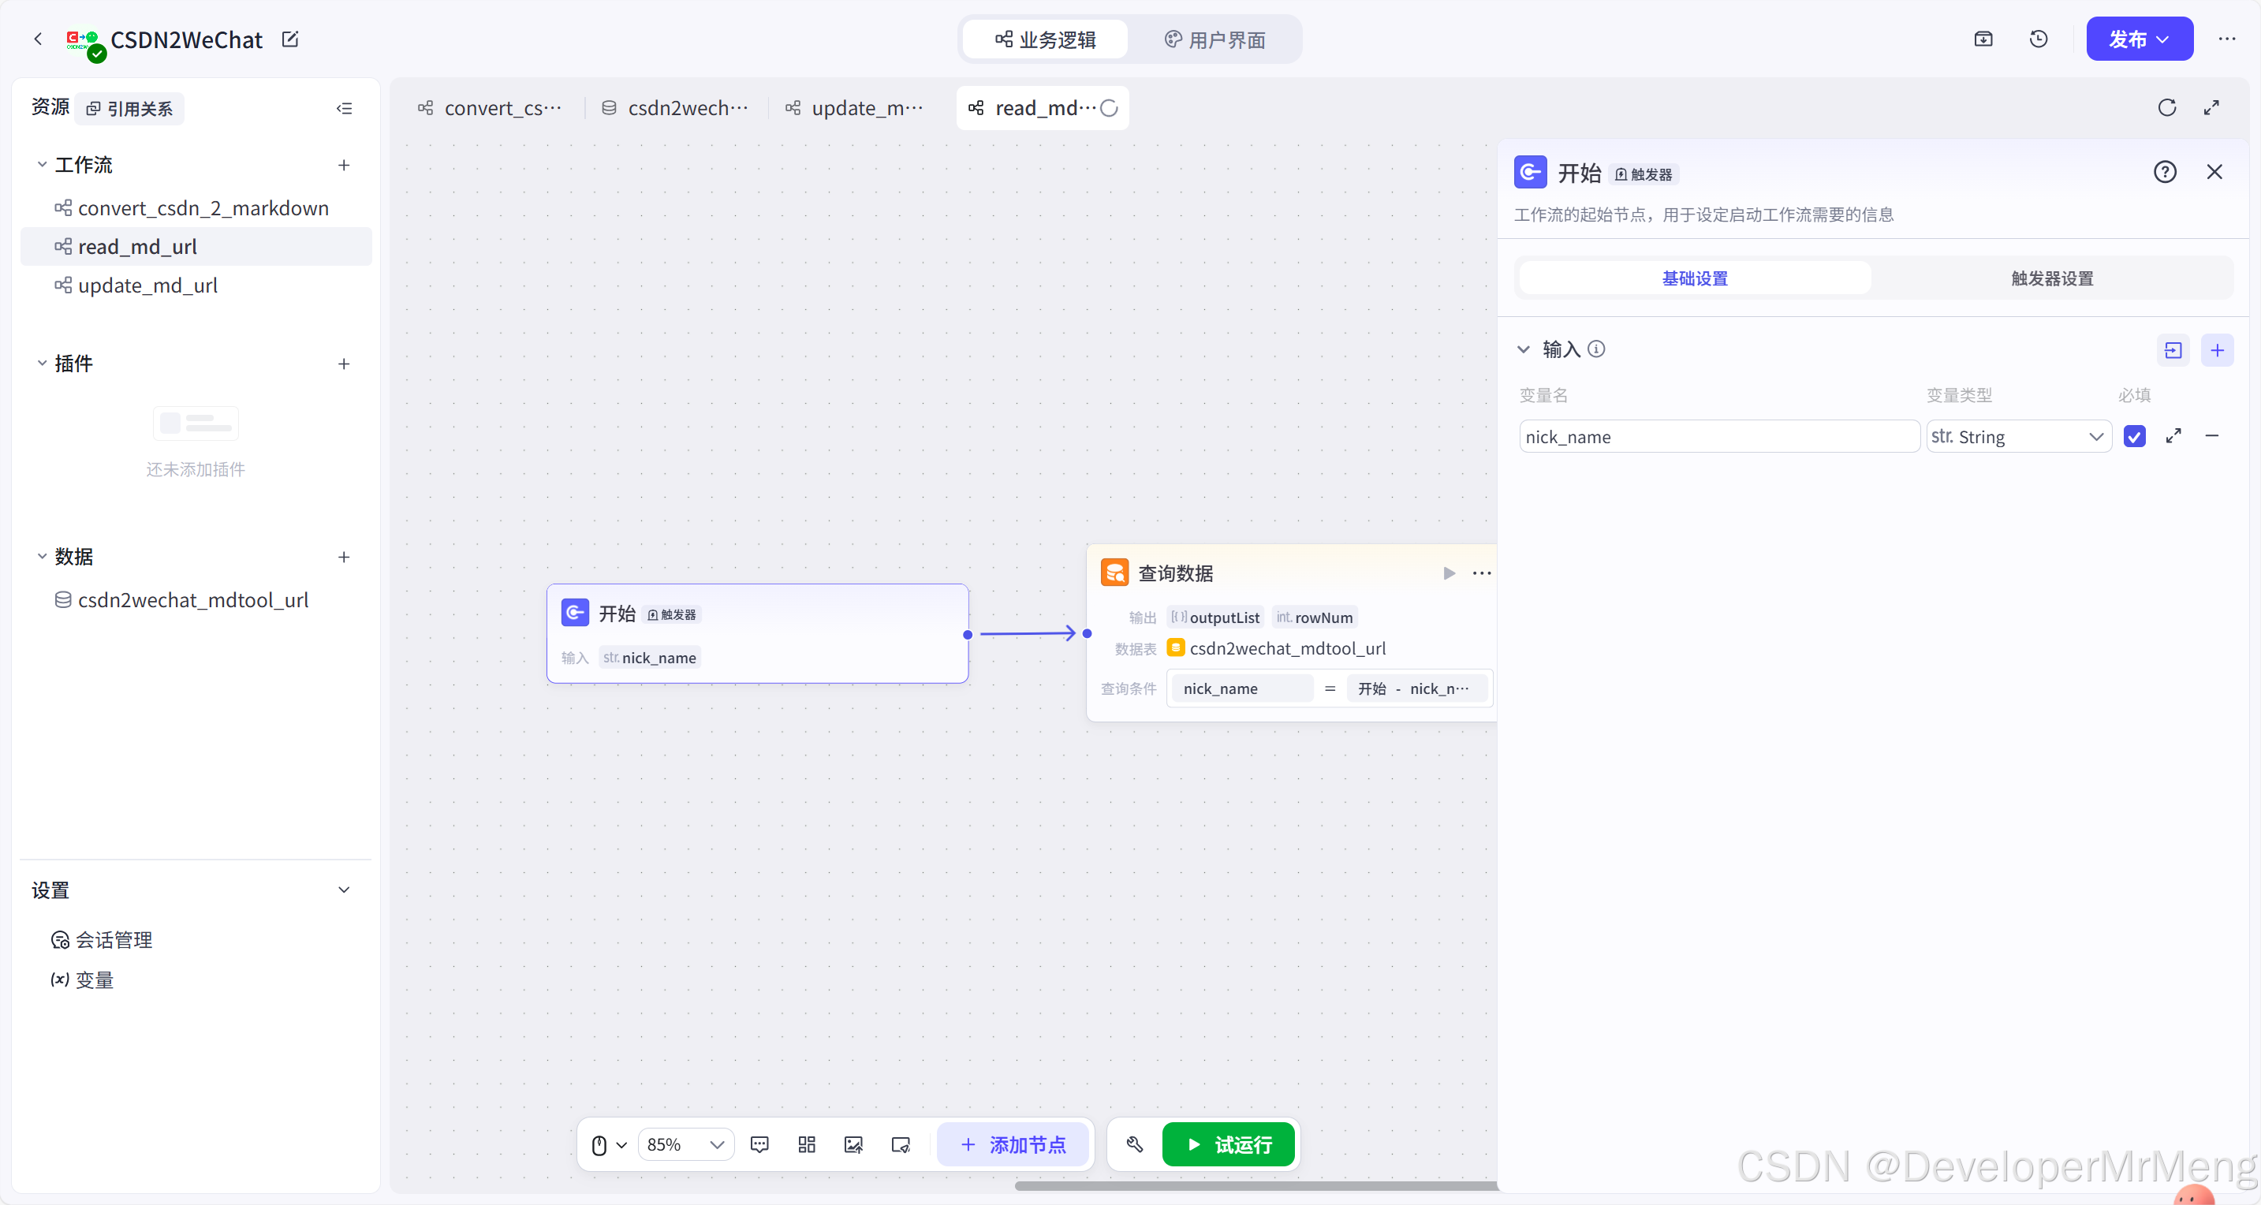The image size is (2261, 1205).
Task: Click the 添加节点 button
Action: click(x=1013, y=1144)
